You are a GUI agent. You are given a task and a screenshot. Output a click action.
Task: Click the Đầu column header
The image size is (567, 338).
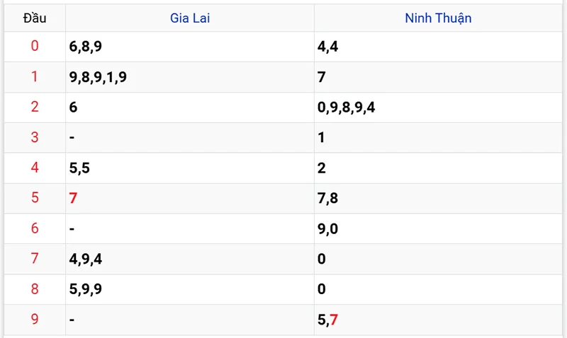tap(35, 18)
